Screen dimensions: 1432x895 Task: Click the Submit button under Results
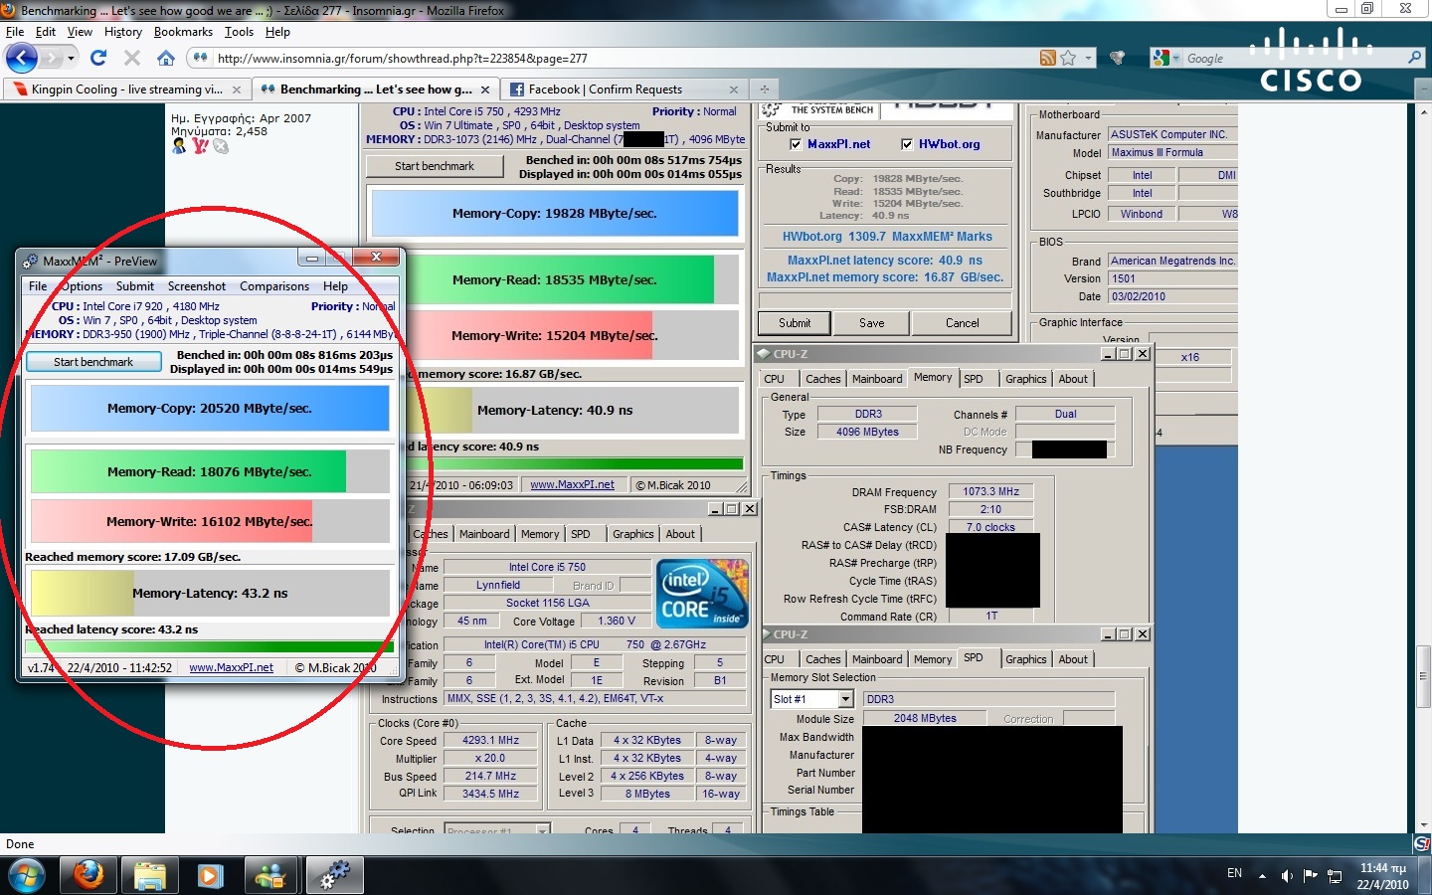tap(795, 323)
